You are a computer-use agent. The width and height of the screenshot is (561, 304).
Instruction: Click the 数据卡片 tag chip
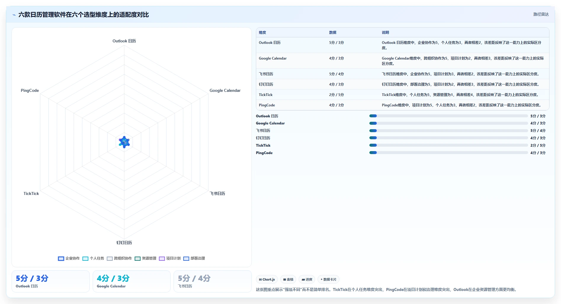coord(328,279)
